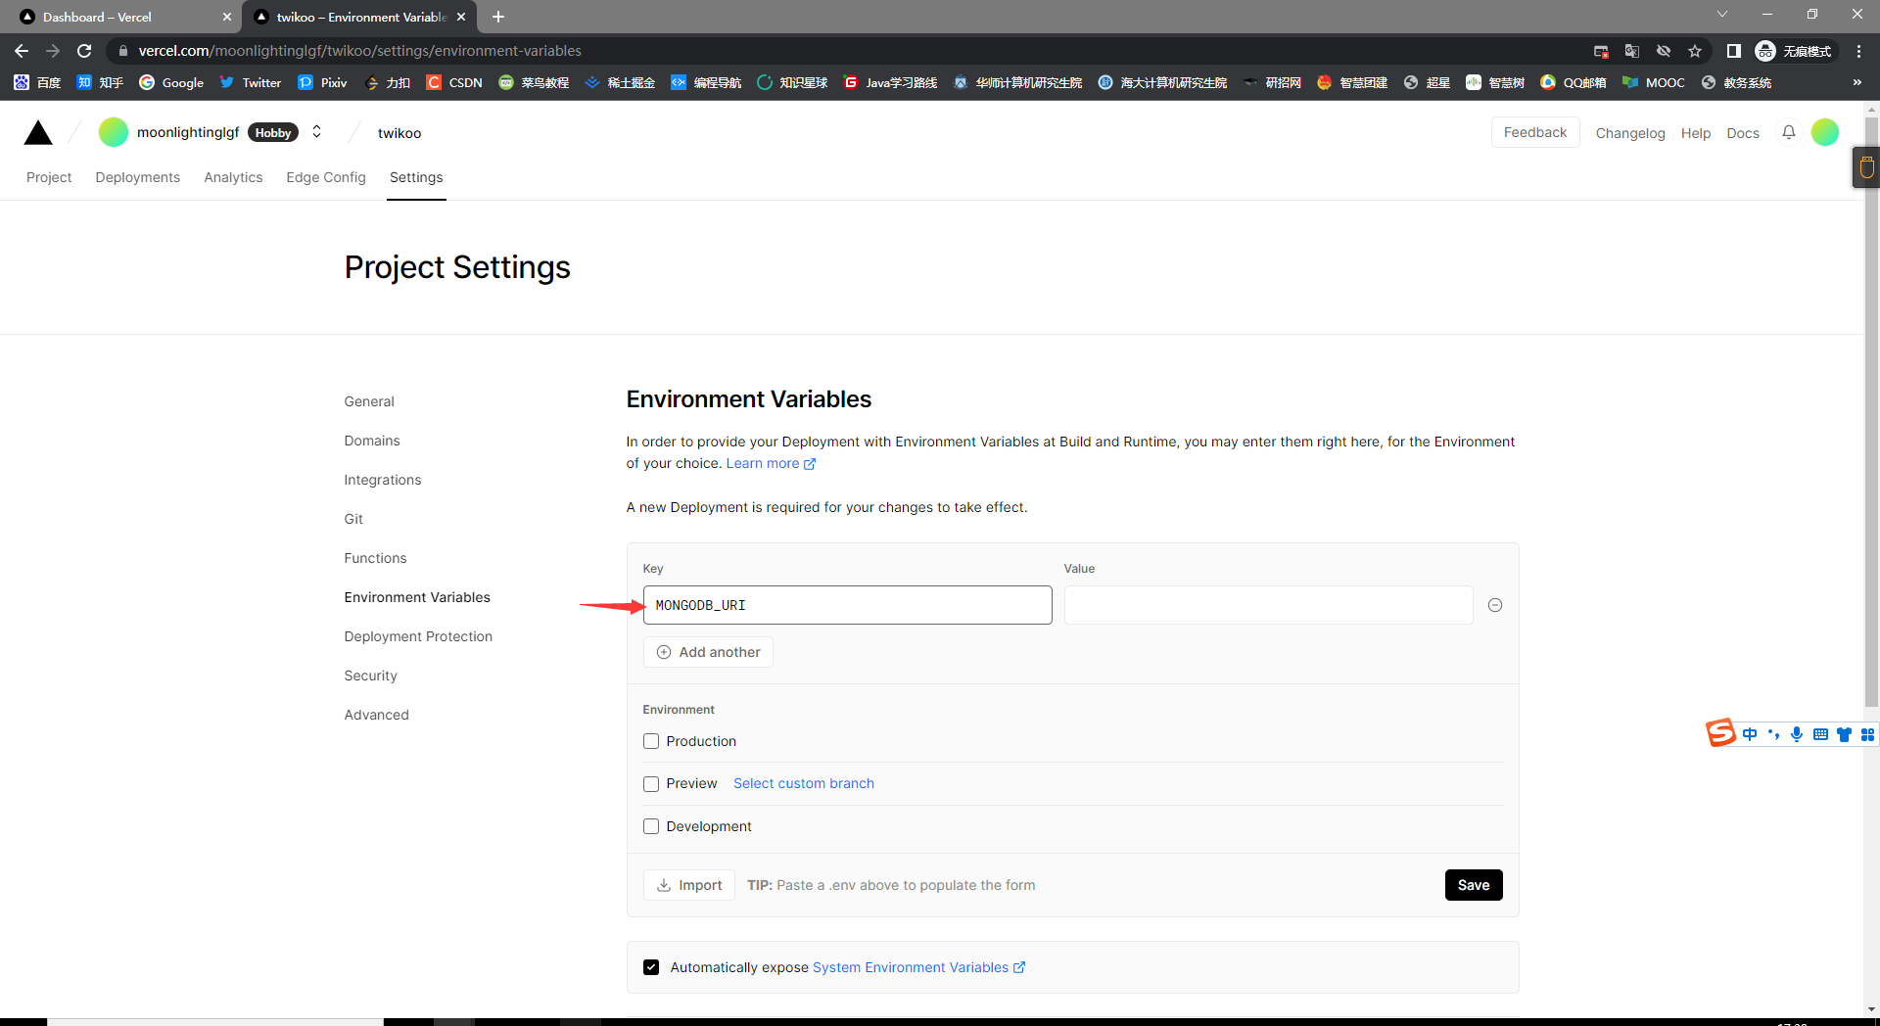1880x1026 pixels.
Task: Open the notifications bell
Action: pyautogui.click(x=1788, y=132)
